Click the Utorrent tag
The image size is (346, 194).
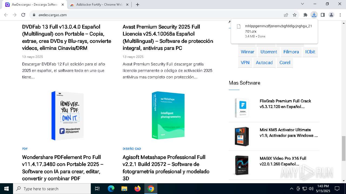(269, 52)
